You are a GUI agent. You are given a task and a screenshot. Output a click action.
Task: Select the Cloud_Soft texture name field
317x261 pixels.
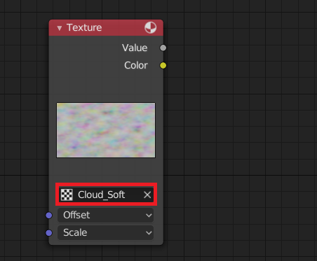coord(107,195)
